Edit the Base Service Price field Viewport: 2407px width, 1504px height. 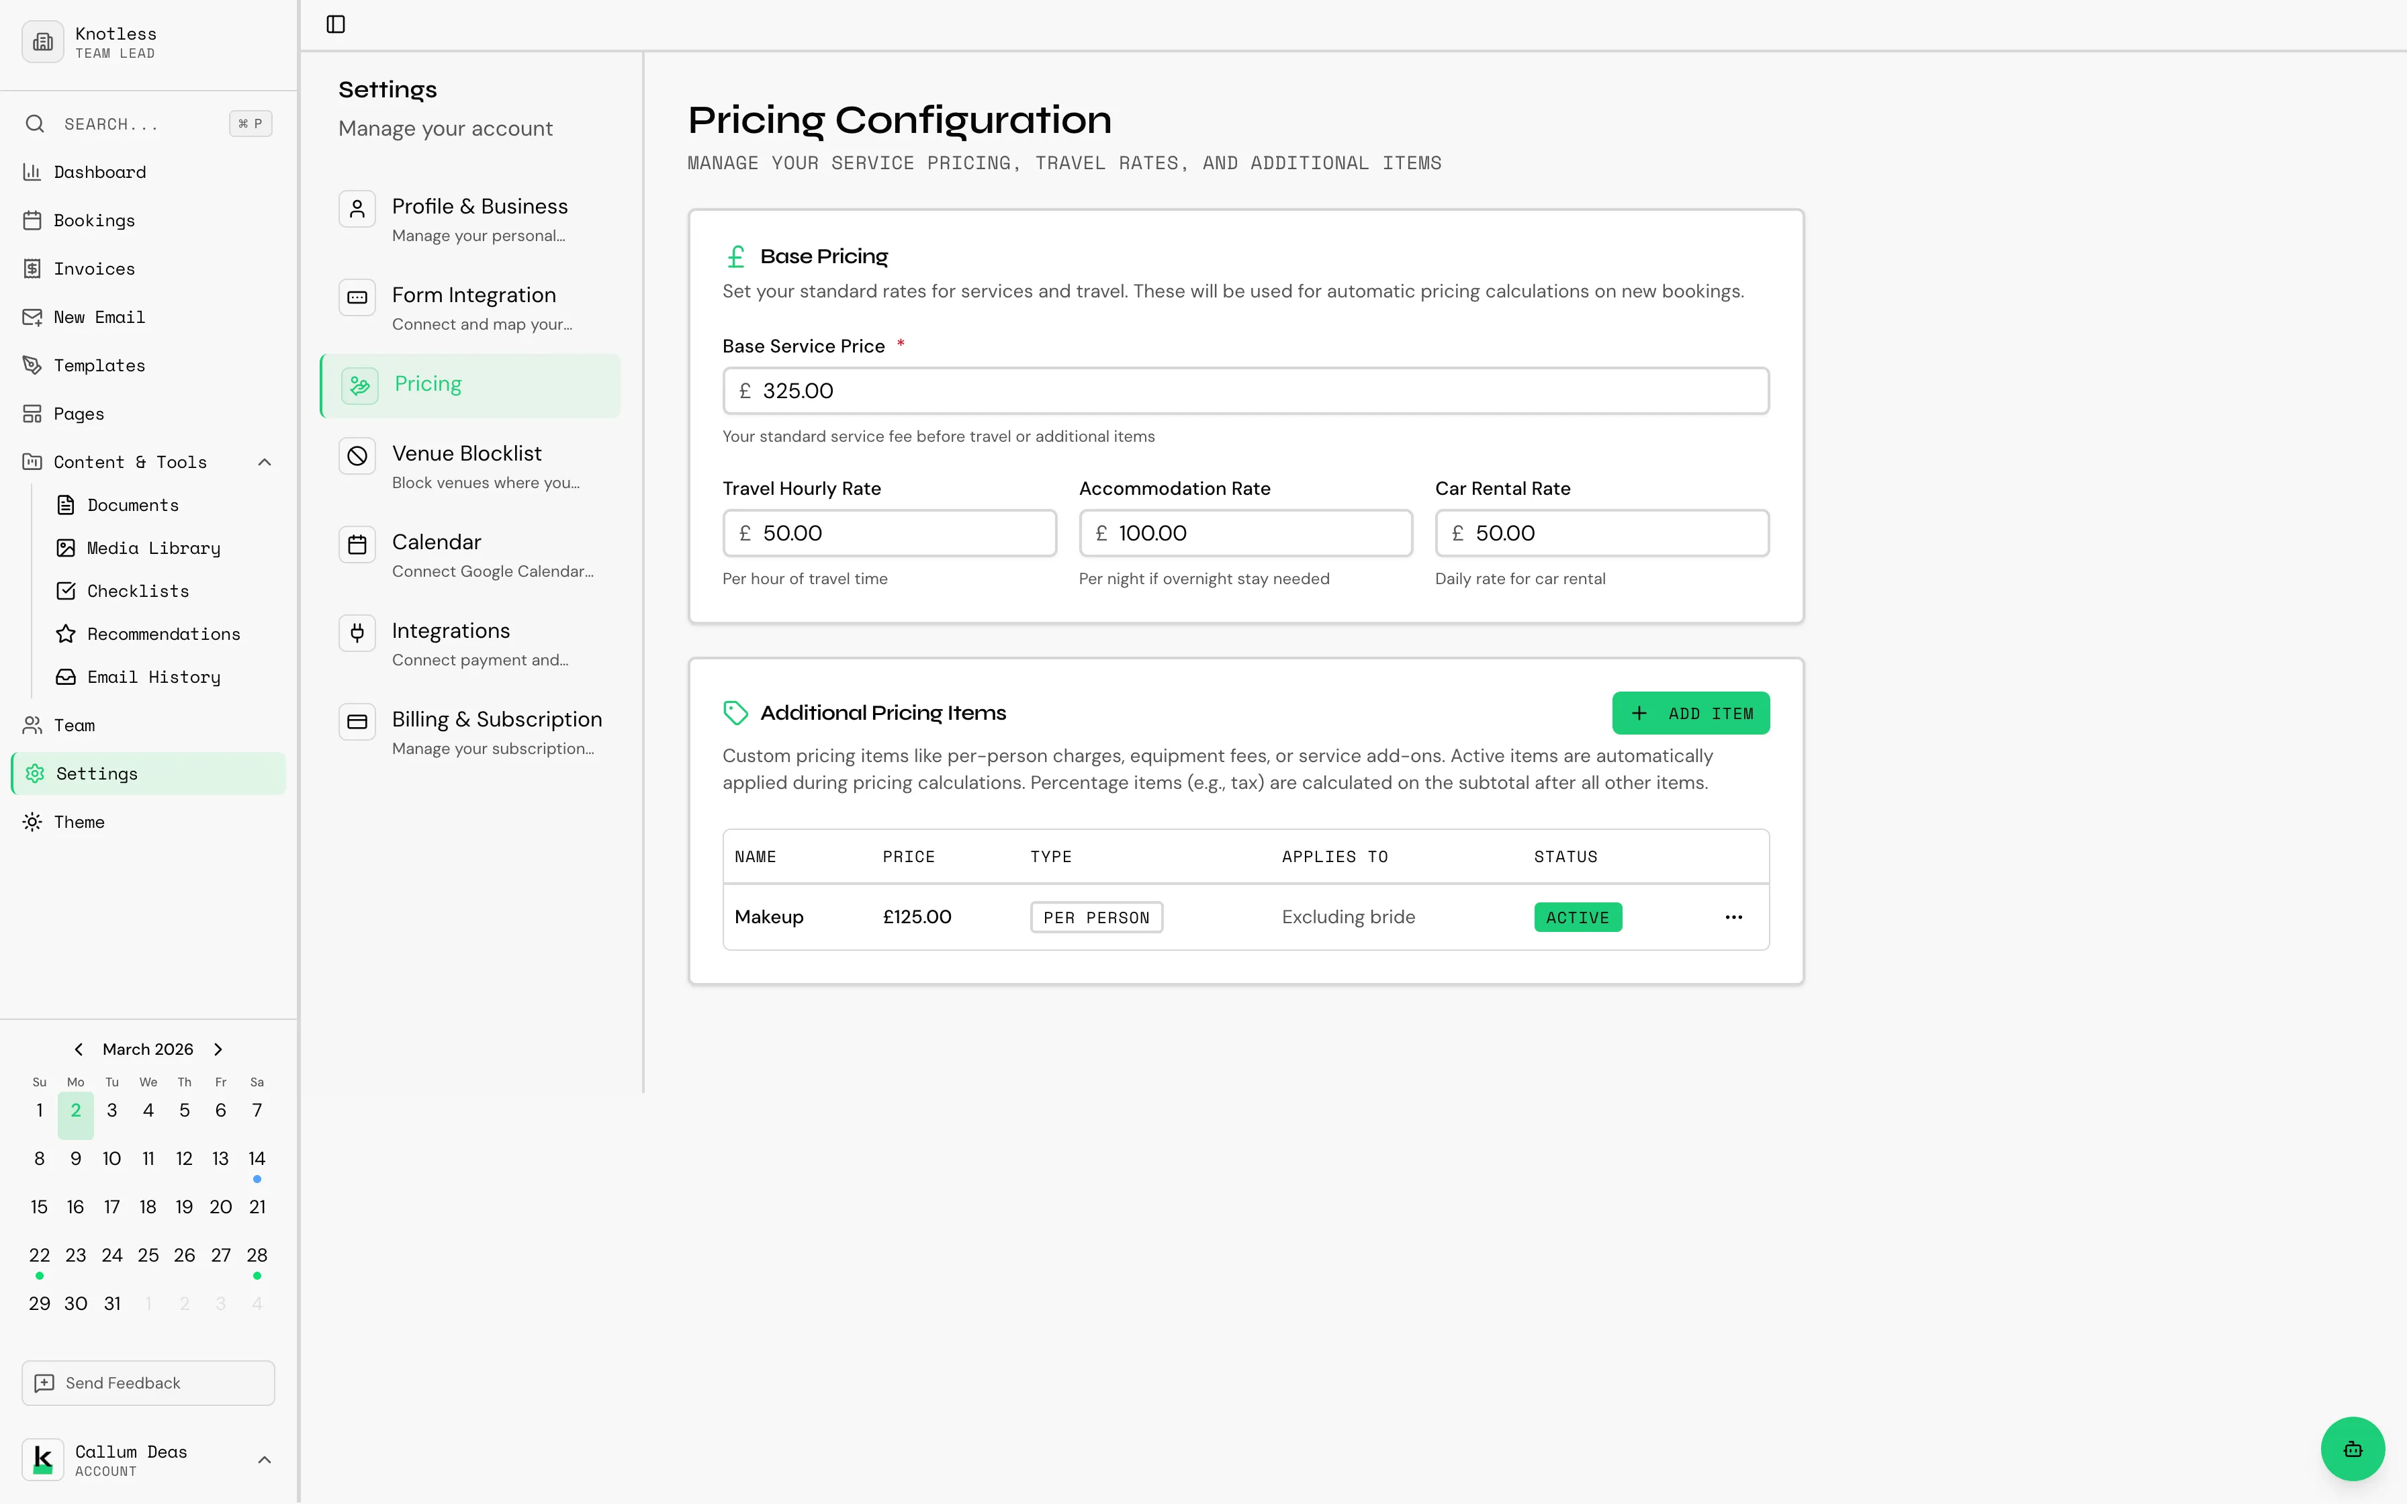tap(1245, 390)
